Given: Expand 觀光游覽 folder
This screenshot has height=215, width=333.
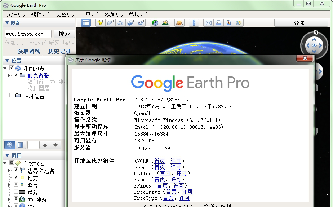Looking at the screenshot, I should click(x=9, y=75).
